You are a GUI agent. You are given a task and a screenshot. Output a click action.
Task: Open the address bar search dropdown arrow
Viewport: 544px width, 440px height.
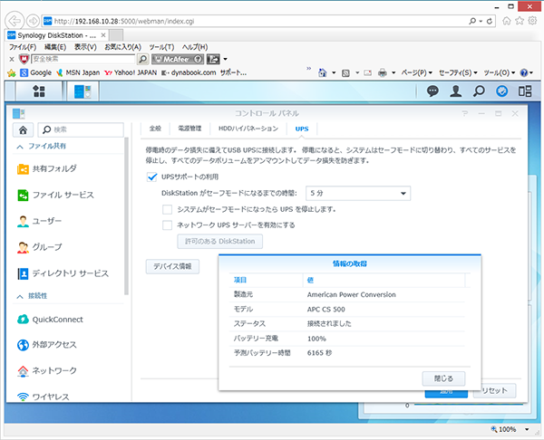481,21
